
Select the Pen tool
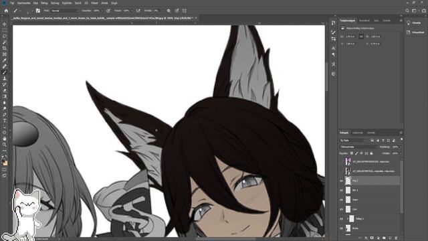click(5, 114)
